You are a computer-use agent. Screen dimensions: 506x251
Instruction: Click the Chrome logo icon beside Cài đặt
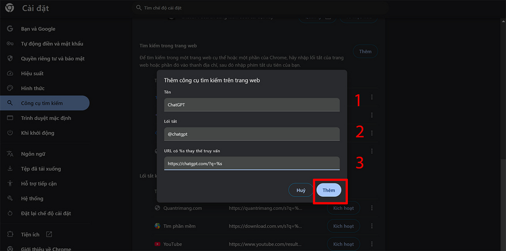point(9,8)
